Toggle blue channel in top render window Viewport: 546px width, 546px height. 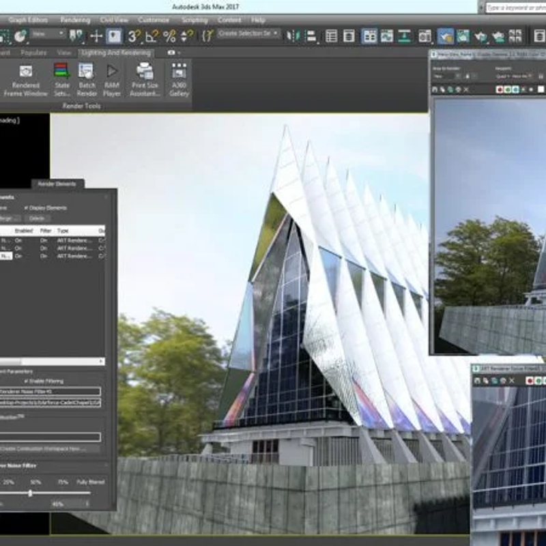tap(515, 89)
